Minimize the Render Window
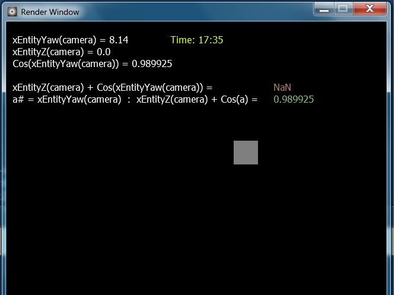395x295 pixels. pos(323,9)
